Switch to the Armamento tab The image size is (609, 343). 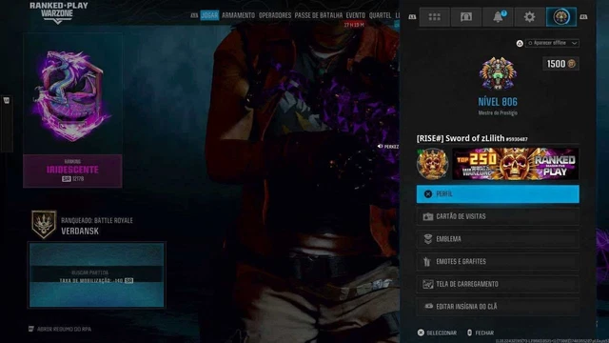(x=238, y=15)
